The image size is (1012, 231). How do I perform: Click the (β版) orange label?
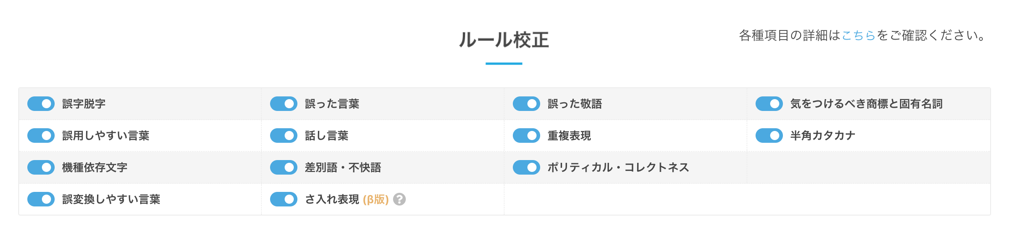pyautogui.click(x=376, y=199)
